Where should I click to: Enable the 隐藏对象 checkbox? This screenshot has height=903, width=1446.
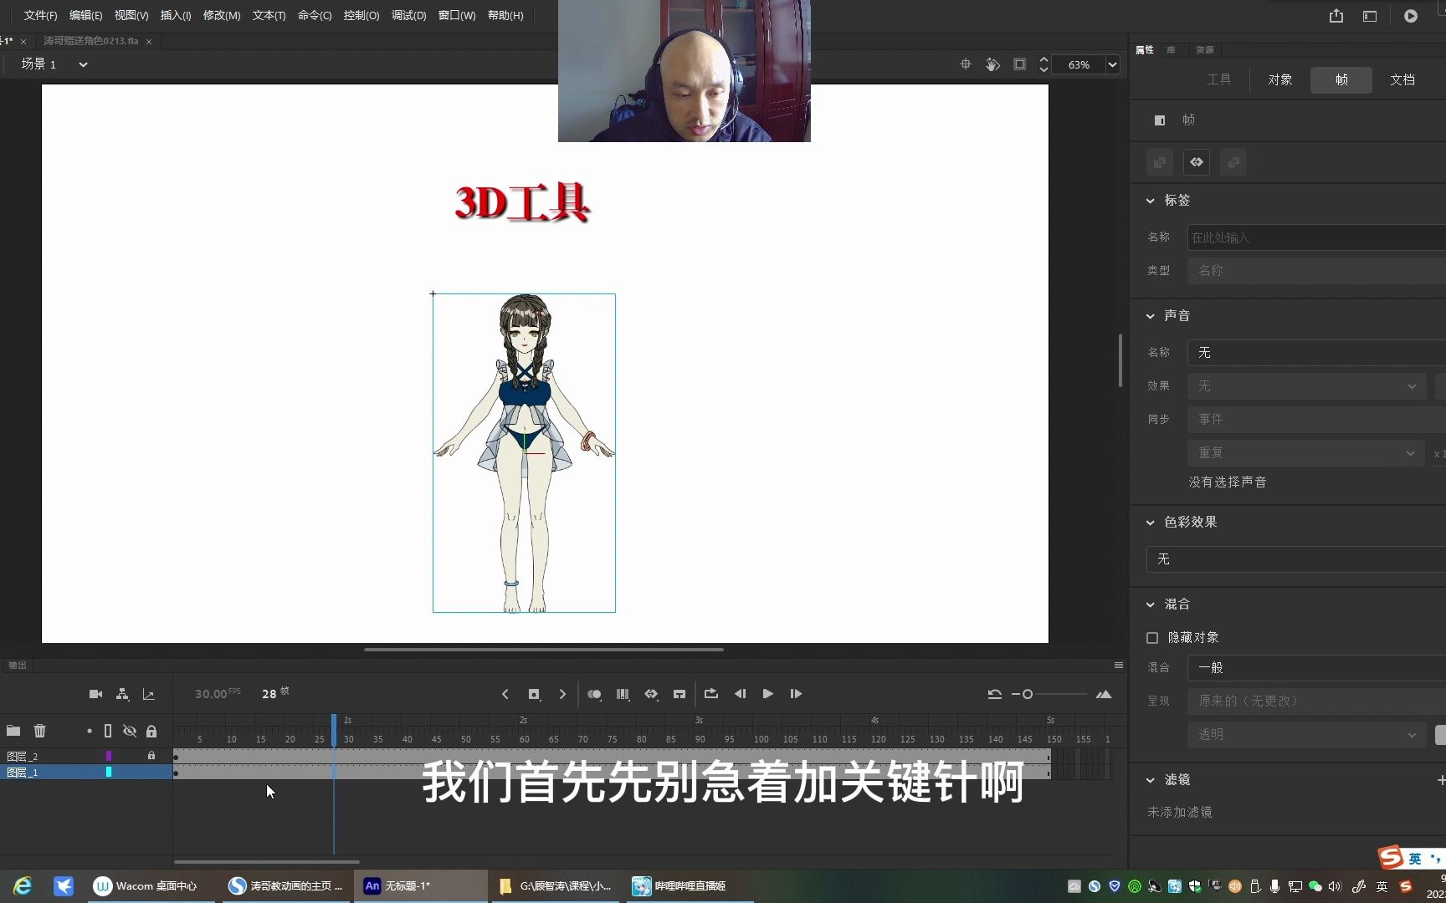point(1152,638)
